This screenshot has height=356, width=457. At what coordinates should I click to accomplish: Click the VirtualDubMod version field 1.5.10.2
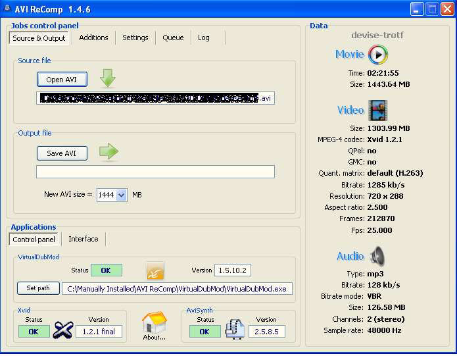pos(233,270)
